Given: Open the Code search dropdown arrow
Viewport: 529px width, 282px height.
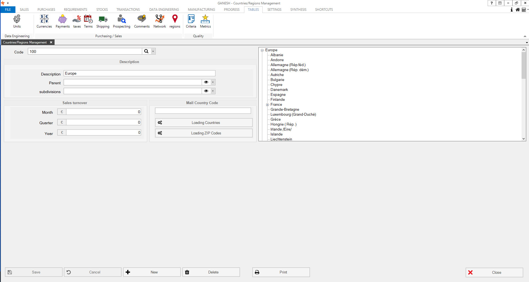Looking at the screenshot, I should point(153,51).
